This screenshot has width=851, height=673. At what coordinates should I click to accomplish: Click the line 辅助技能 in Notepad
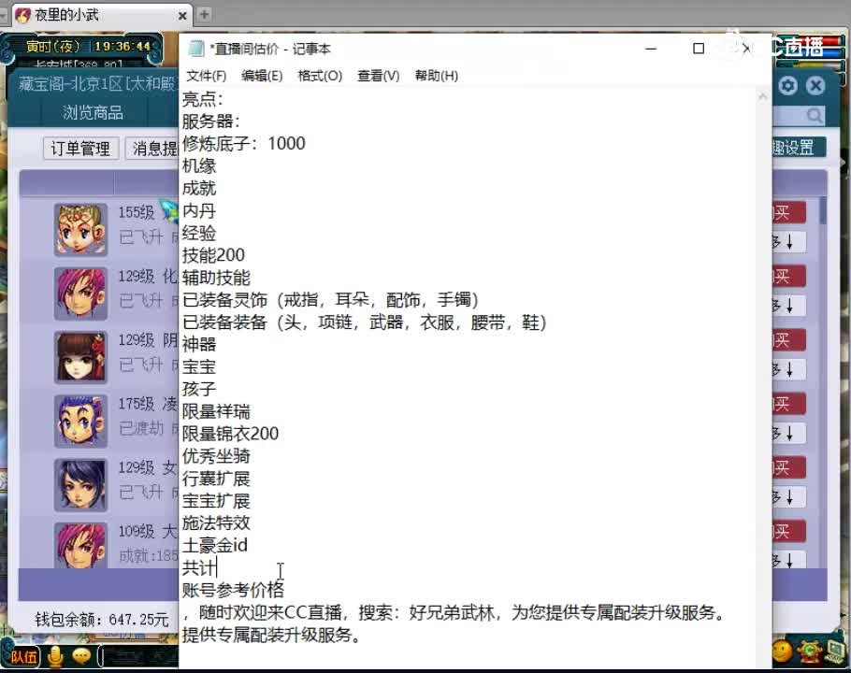[x=216, y=278]
